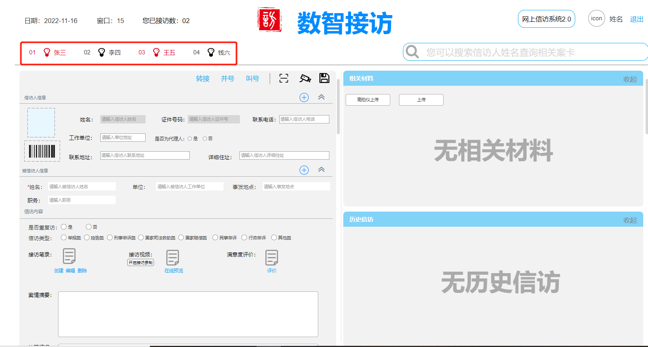This screenshot has width=648, height=347.
Task: Select 是 for 是否重复访
Action: click(64, 227)
